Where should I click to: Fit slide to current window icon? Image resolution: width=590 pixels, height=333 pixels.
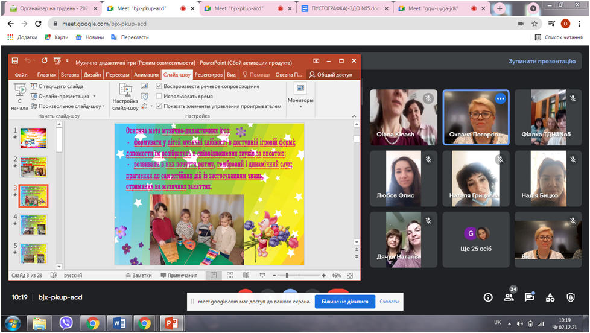tap(350, 276)
